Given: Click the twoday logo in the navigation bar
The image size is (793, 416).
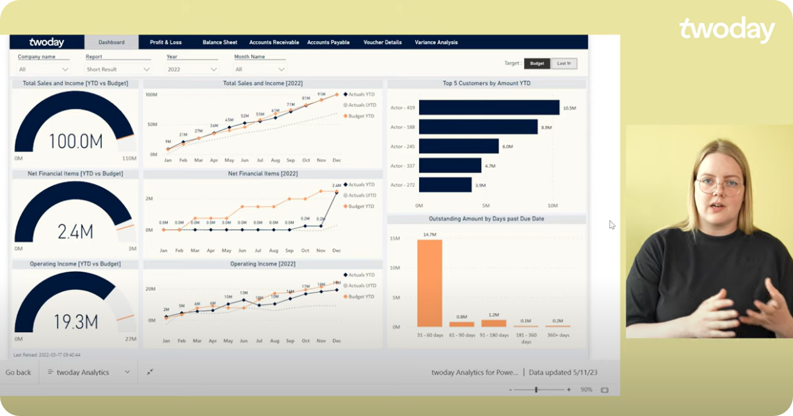Looking at the screenshot, I should coord(46,42).
